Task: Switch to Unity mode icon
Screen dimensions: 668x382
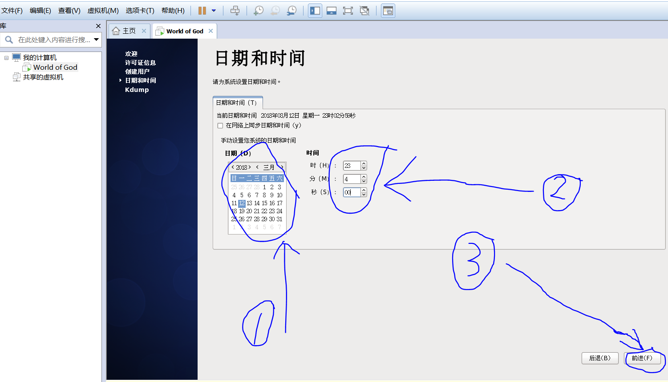Action: point(364,11)
